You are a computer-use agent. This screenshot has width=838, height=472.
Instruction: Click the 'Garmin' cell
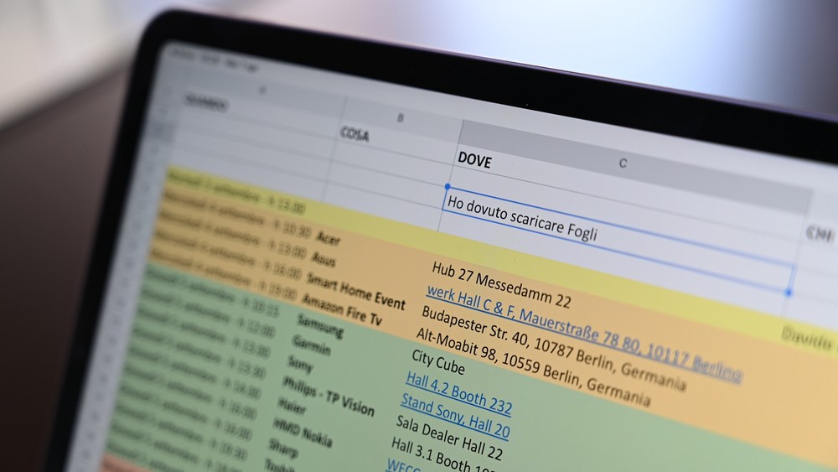pos(312,345)
